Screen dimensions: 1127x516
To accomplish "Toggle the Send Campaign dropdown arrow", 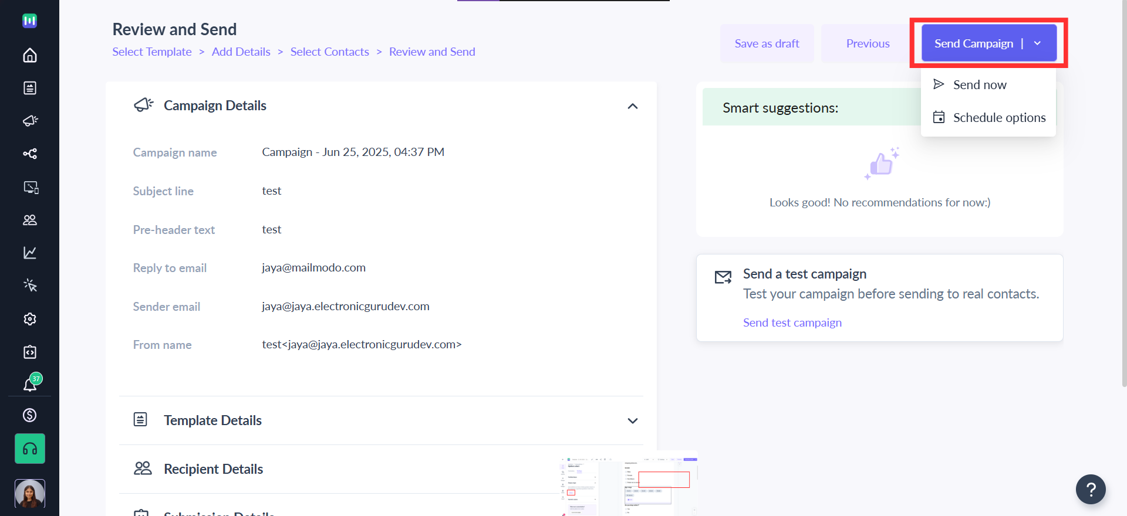I will click(1037, 43).
